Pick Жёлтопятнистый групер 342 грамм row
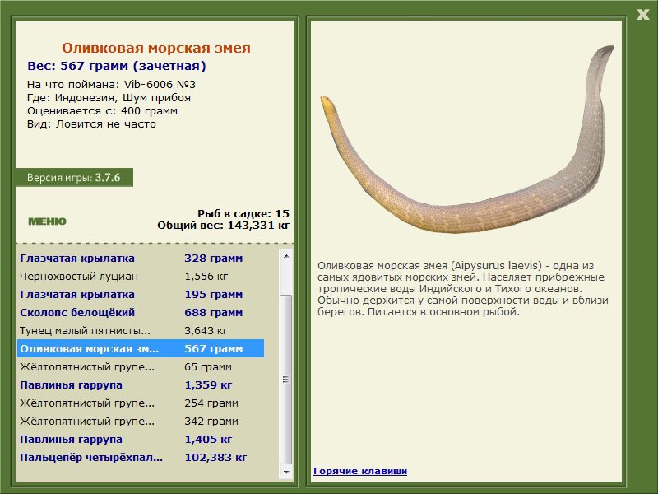This screenshot has width=658, height=494. point(141,421)
